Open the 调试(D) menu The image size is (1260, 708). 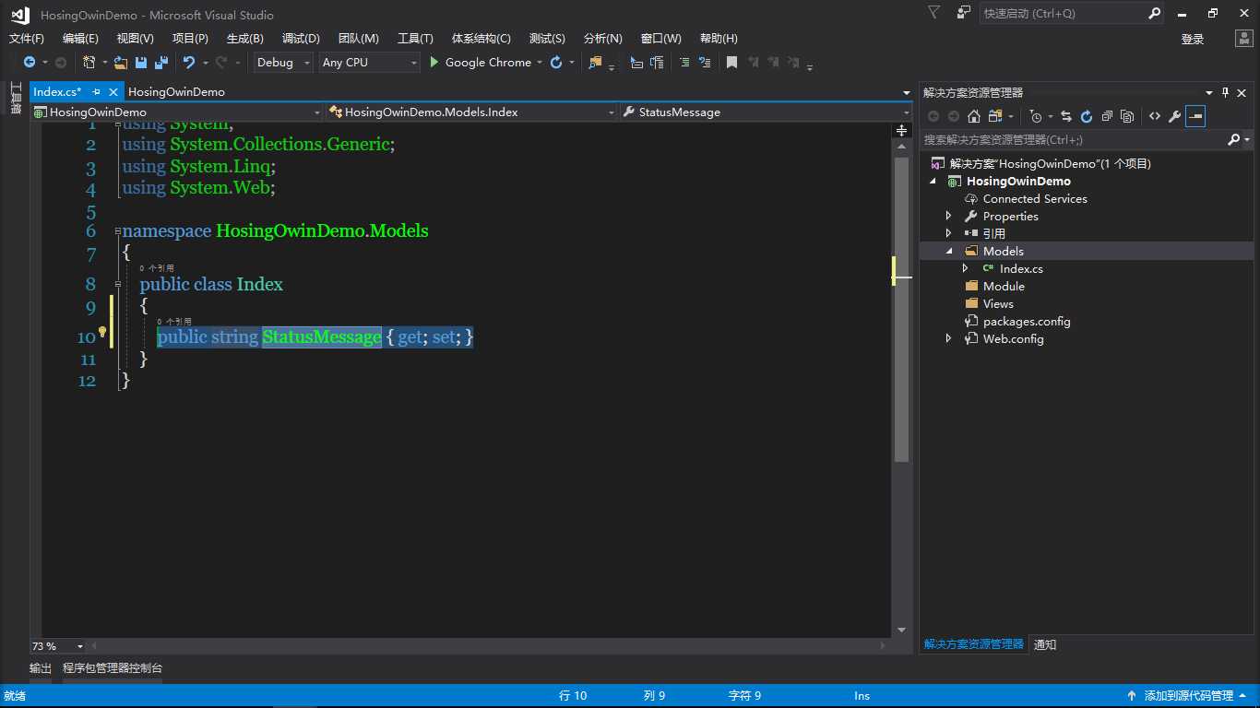pos(301,39)
